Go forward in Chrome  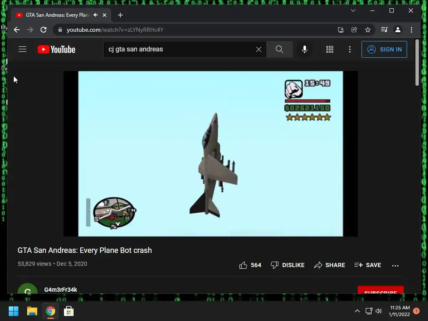30,30
